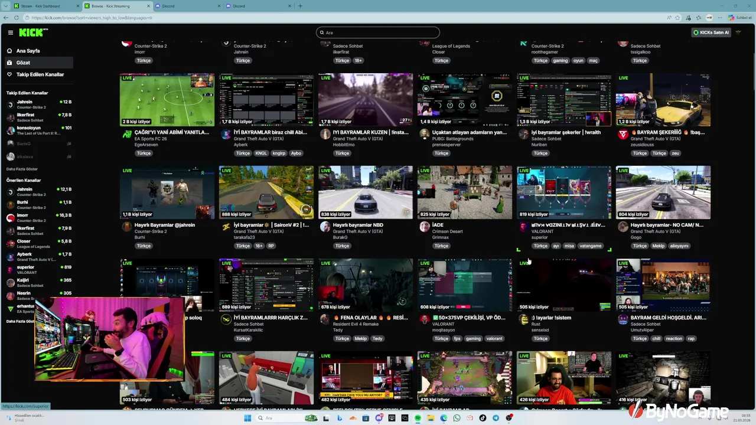Open followed channel Jahrein with 12 B viewers
This screenshot has width=756, height=425.
point(39,104)
